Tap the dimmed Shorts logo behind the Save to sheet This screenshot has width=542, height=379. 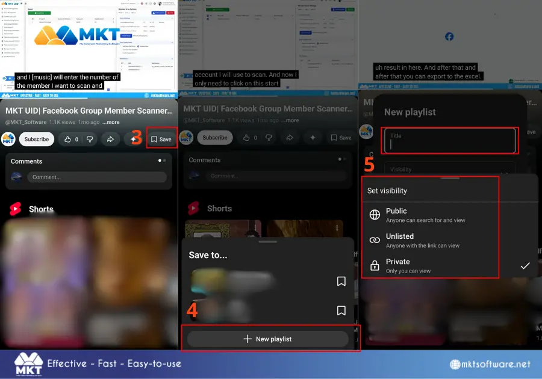pos(193,208)
